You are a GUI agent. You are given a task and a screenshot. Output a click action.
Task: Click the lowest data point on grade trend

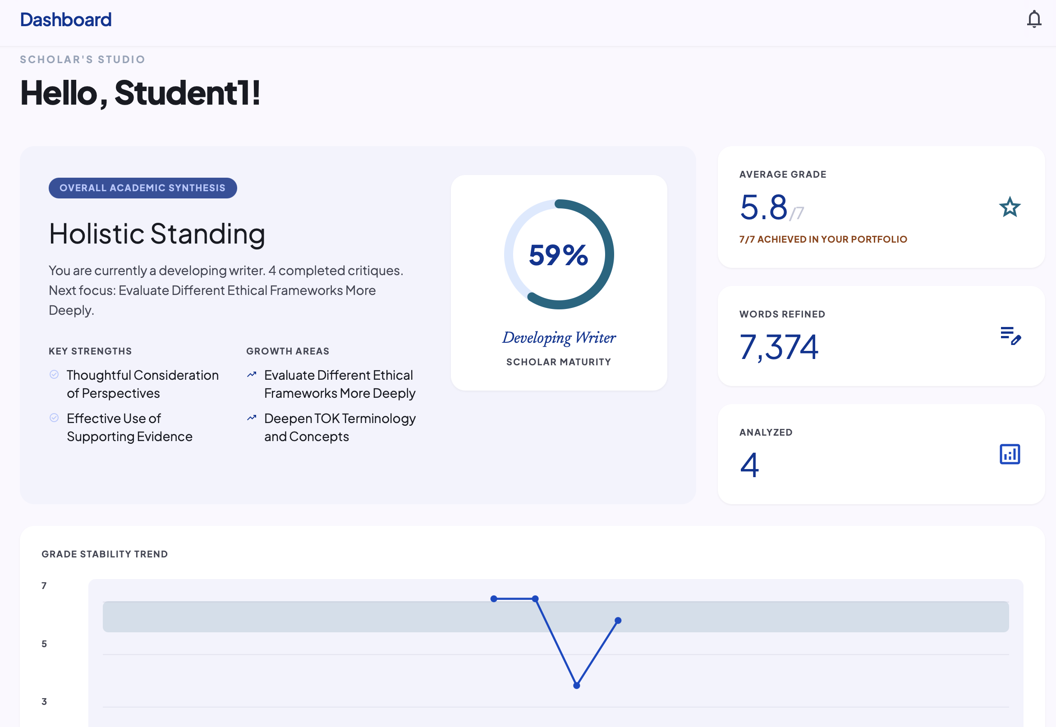577,686
